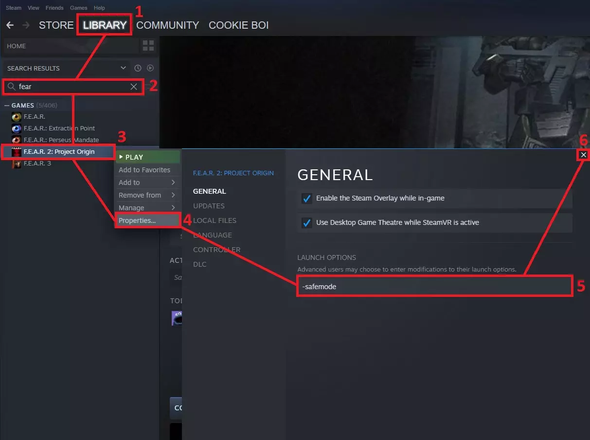Open the Games menu

(x=79, y=8)
